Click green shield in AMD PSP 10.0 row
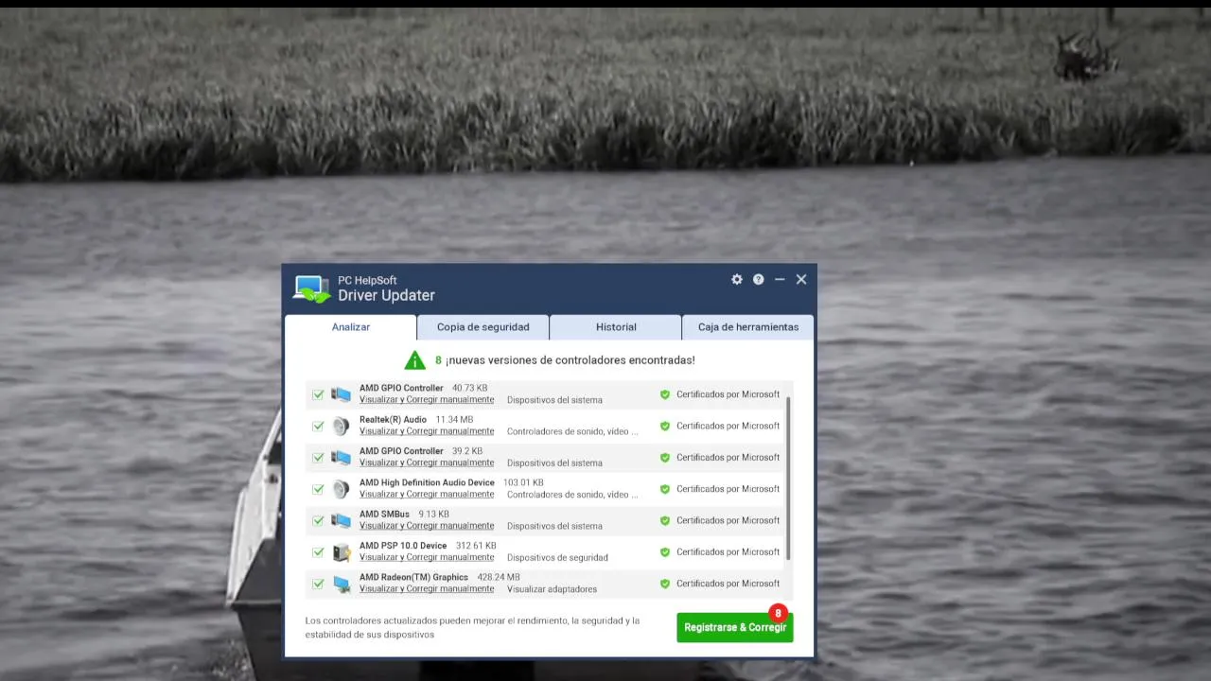 665,552
